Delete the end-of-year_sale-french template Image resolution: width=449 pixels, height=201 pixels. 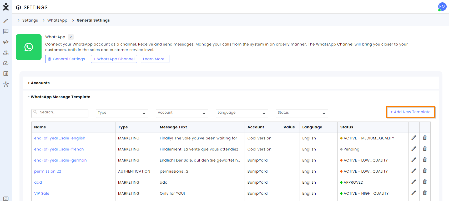(425, 149)
